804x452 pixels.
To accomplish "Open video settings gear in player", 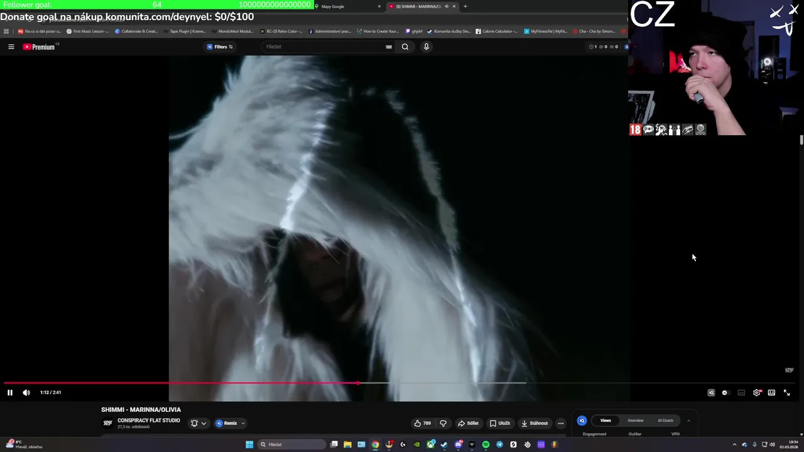I will [757, 392].
